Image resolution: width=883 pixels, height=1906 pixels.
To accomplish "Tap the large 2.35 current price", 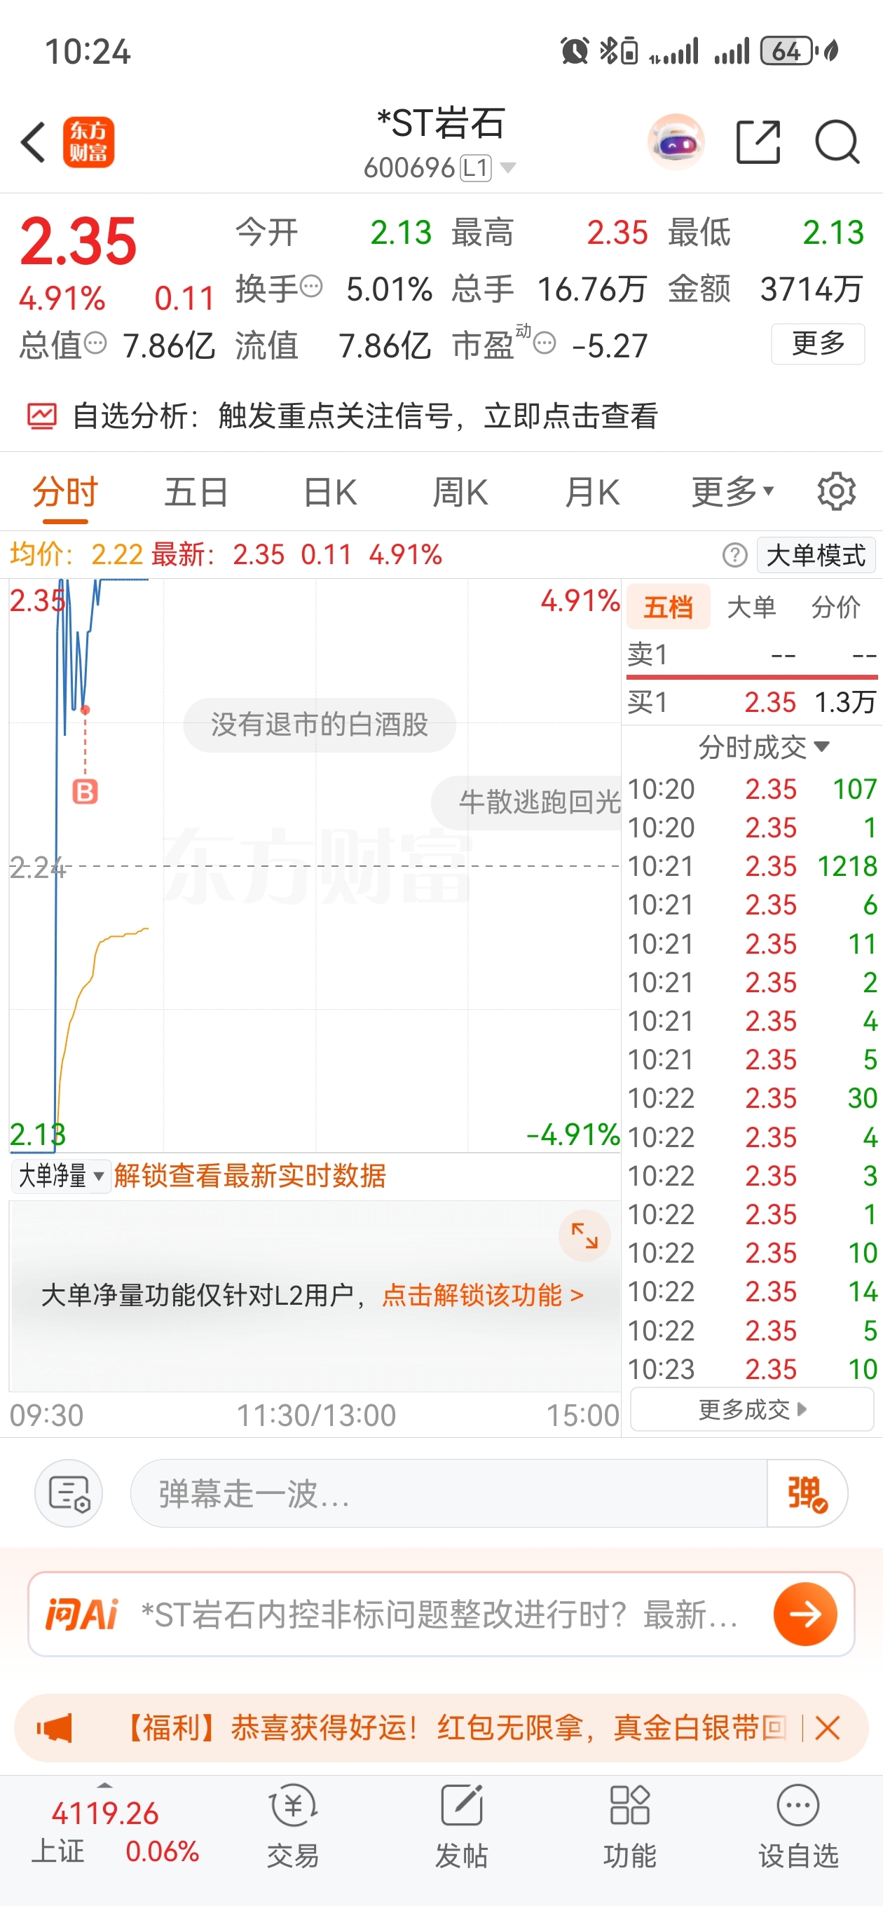I will coord(78,240).
